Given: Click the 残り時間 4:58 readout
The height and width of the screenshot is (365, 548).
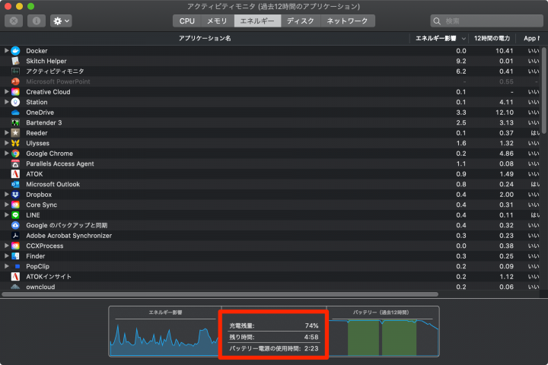Looking at the screenshot, I should pyautogui.click(x=274, y=337).
